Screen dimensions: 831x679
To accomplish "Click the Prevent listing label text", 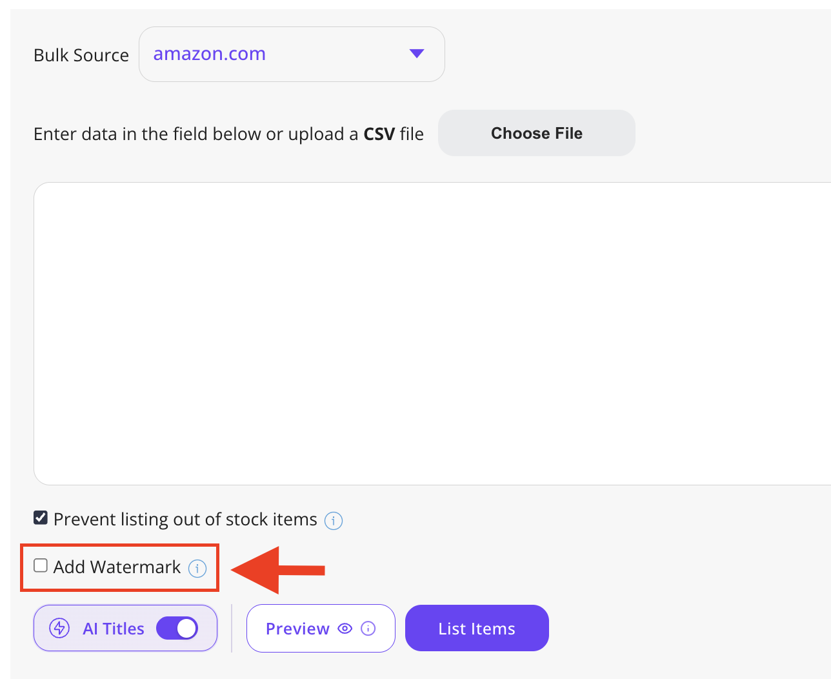I will 186,520.
